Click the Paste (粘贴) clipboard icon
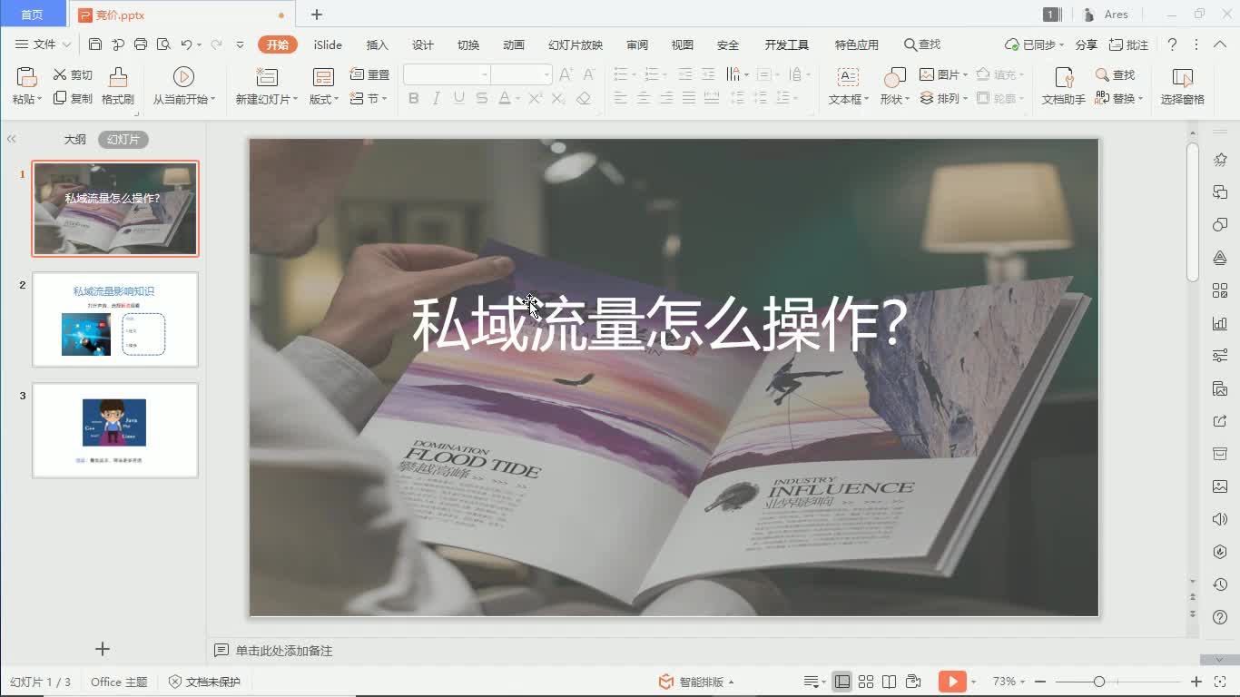The image size is (1240, 697). [26, 77]
